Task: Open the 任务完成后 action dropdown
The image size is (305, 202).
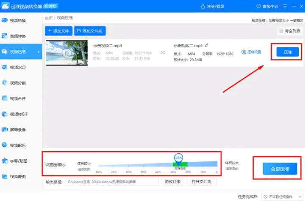Action: pyautogui.click(x=283, y=197)
